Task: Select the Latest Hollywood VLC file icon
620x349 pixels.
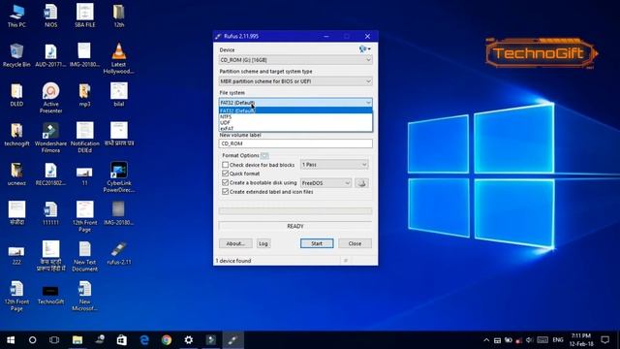Action: click(x=119, y=58)
